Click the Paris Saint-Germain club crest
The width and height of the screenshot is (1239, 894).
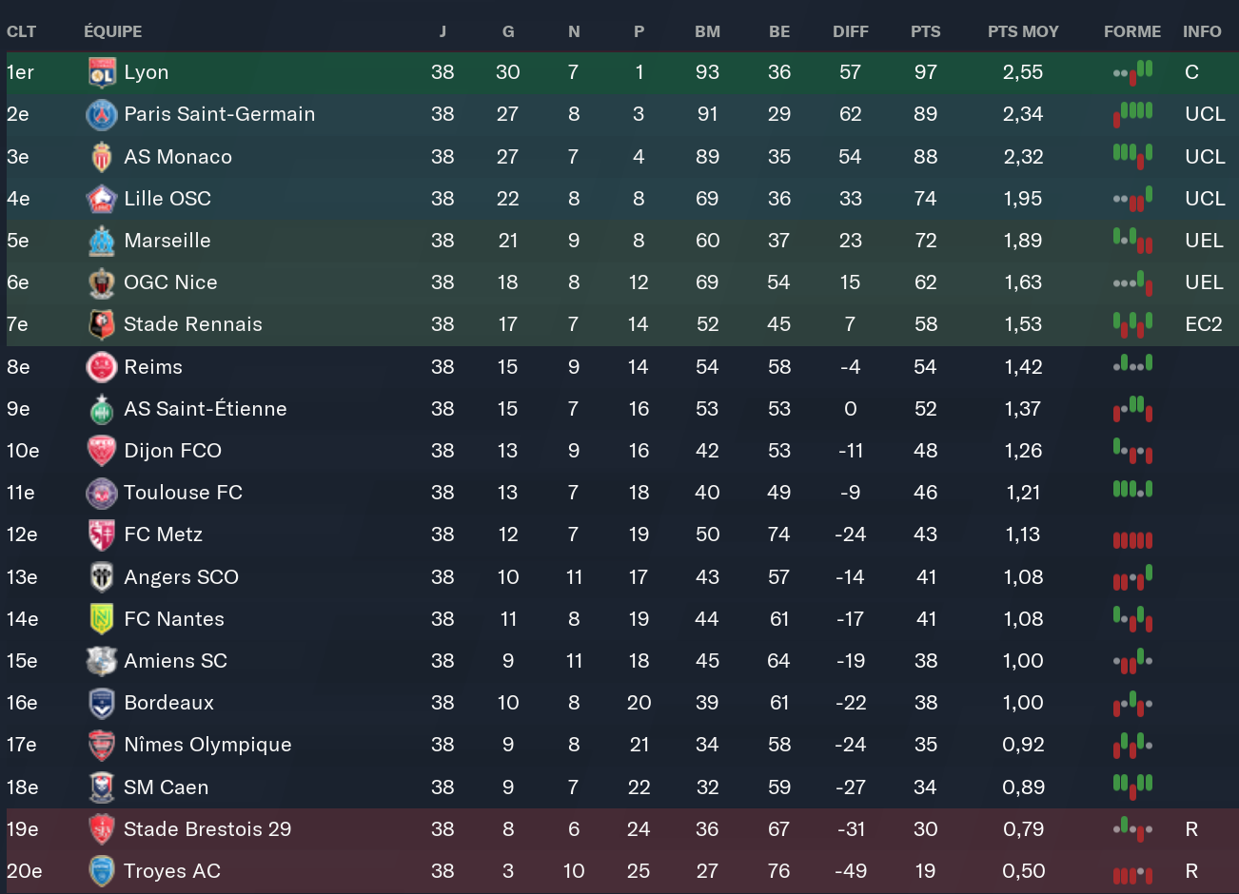point(102,115)
